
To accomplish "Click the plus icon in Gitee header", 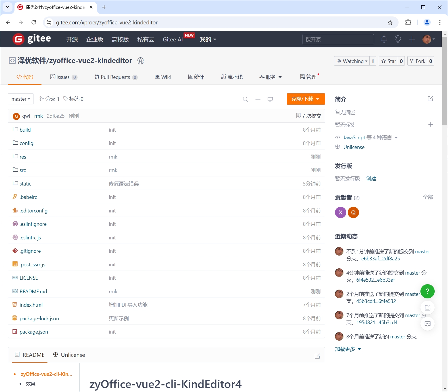I will pos(412,39).
